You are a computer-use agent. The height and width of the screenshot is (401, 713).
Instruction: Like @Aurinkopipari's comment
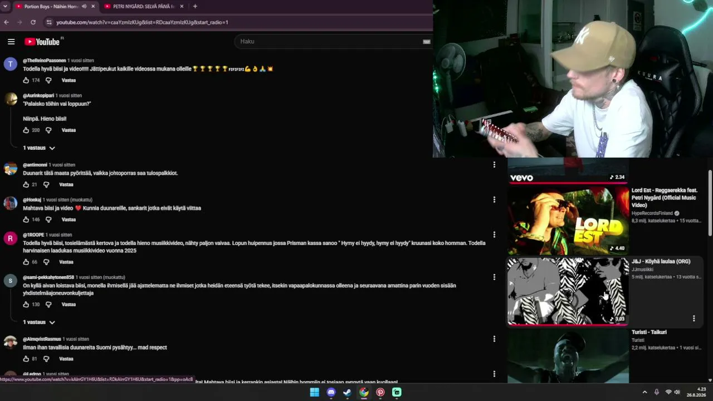[26, 130]
